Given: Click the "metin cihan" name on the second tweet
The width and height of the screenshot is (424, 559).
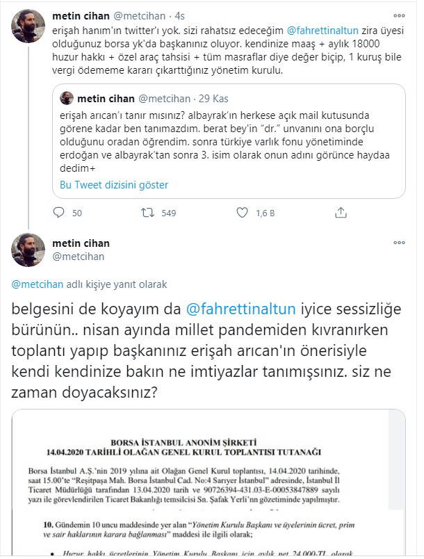Looking at the screenshot, I should point(81,243).
